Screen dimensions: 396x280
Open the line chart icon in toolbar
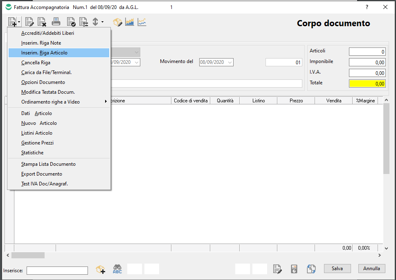pos(142,22)
